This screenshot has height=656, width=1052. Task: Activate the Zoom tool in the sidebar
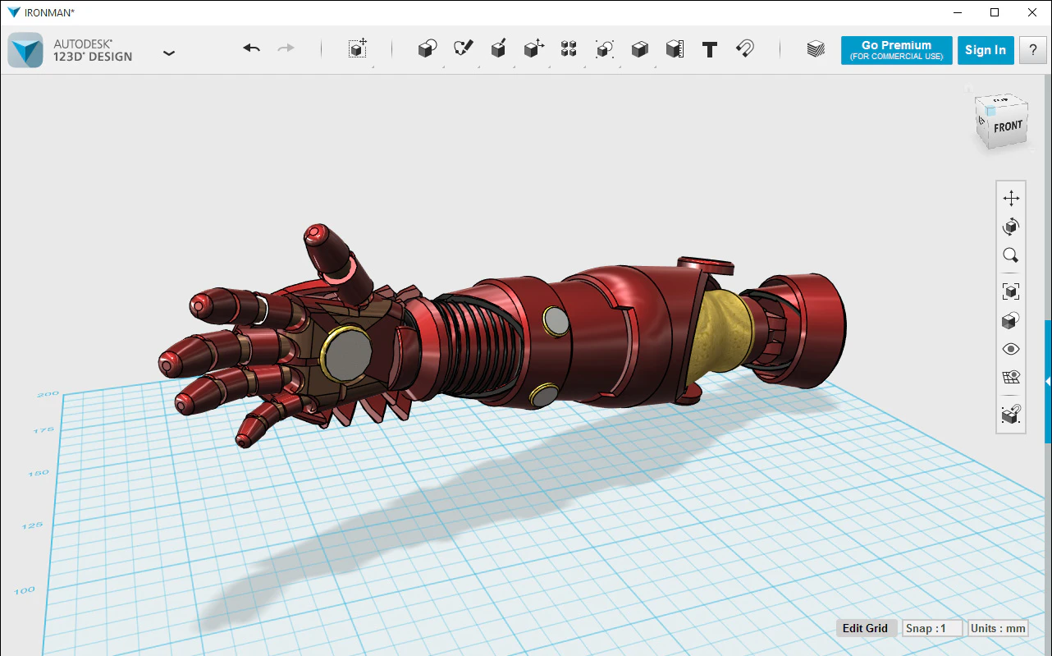1011,255
